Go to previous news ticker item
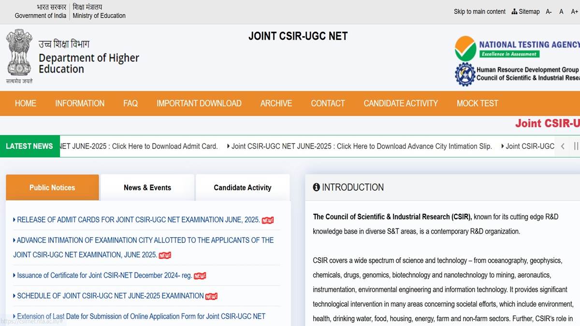The width and height of the screenshot is (580, 326). coord(563,146)
